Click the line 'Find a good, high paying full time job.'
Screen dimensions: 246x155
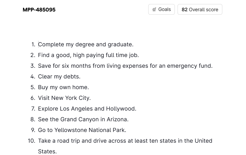88,55
